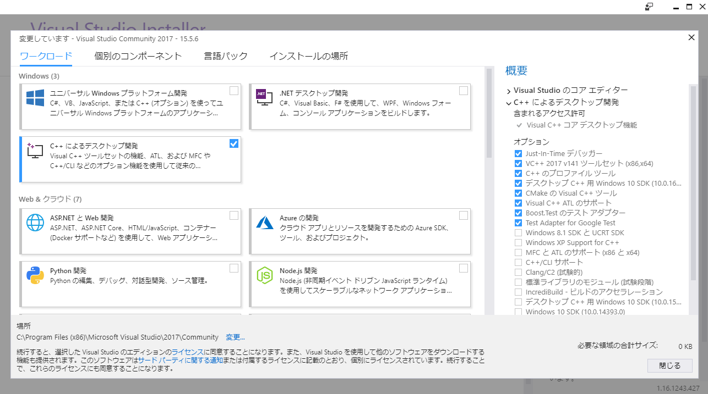Image resolution: width=708 pixels, height=394 pixels.
Task: Click the Universal Windows Platform development workload icon
Action: point(35,98)
